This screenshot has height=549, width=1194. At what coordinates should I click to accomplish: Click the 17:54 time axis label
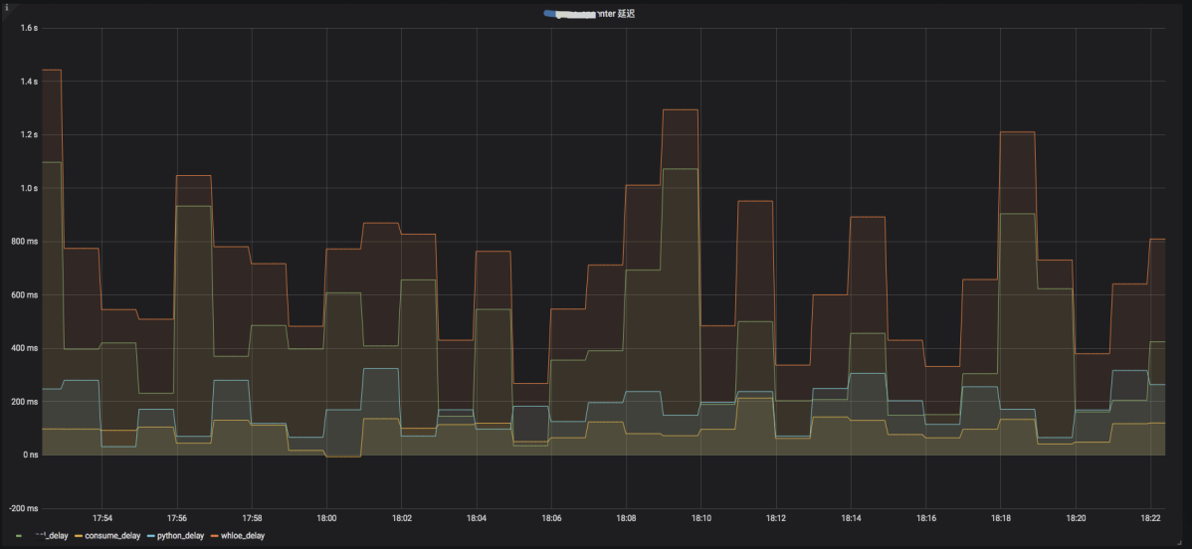(101, 518)
